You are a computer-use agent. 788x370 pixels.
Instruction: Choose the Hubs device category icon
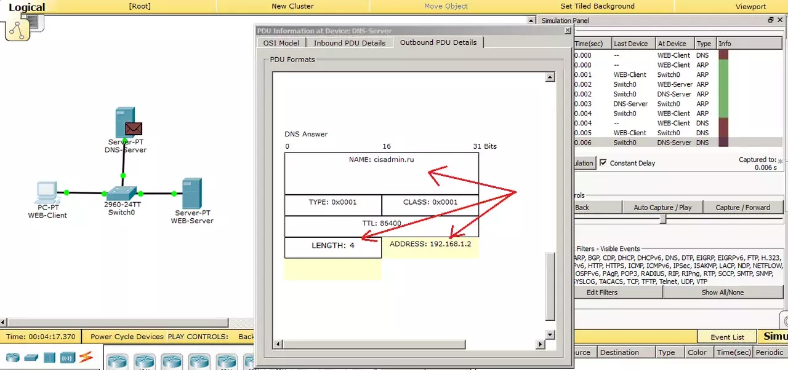(x=50, y=357)
